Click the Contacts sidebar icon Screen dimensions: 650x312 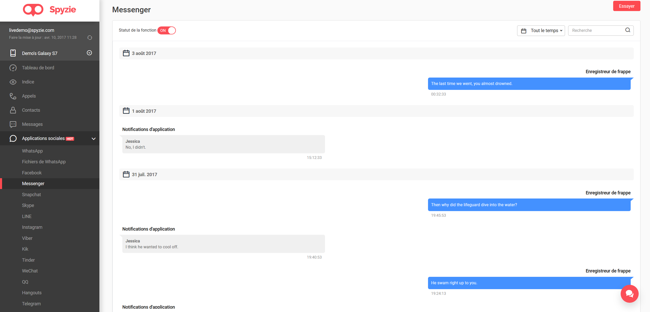pos(12,110)
